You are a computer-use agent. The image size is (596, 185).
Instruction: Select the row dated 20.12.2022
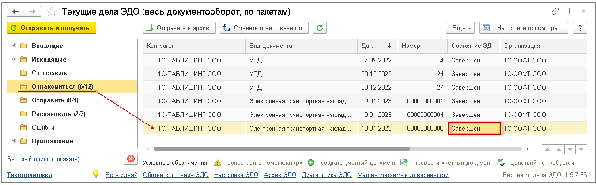click(x=365, y=74)
